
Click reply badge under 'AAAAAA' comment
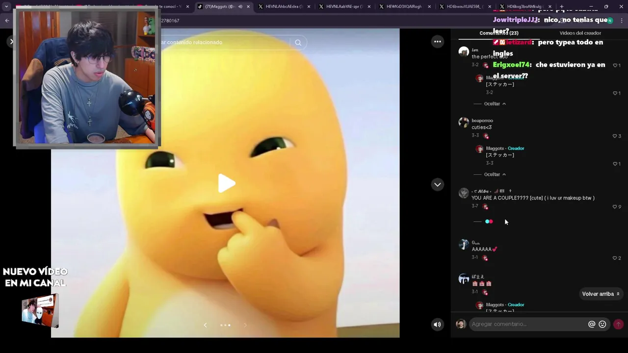(485, 258)
